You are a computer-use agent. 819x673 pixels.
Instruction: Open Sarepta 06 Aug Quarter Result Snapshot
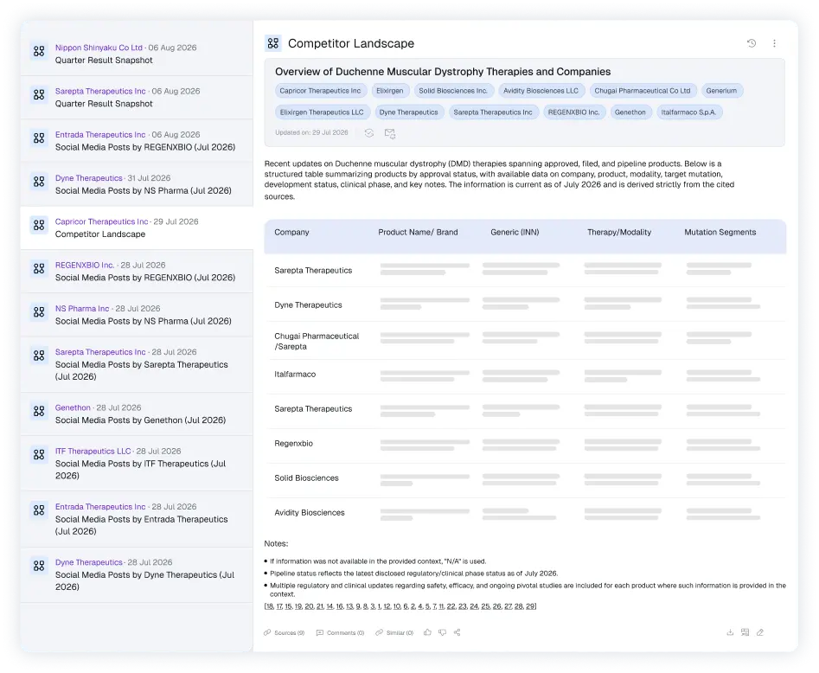click(x=137, y=97)
